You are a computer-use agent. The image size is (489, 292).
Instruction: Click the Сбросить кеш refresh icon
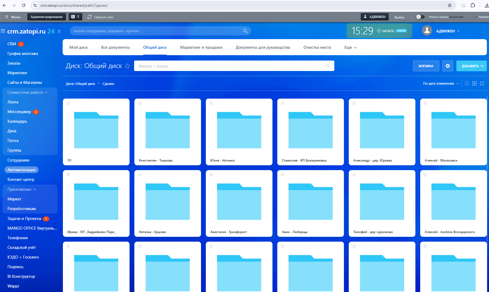point(90,17)
